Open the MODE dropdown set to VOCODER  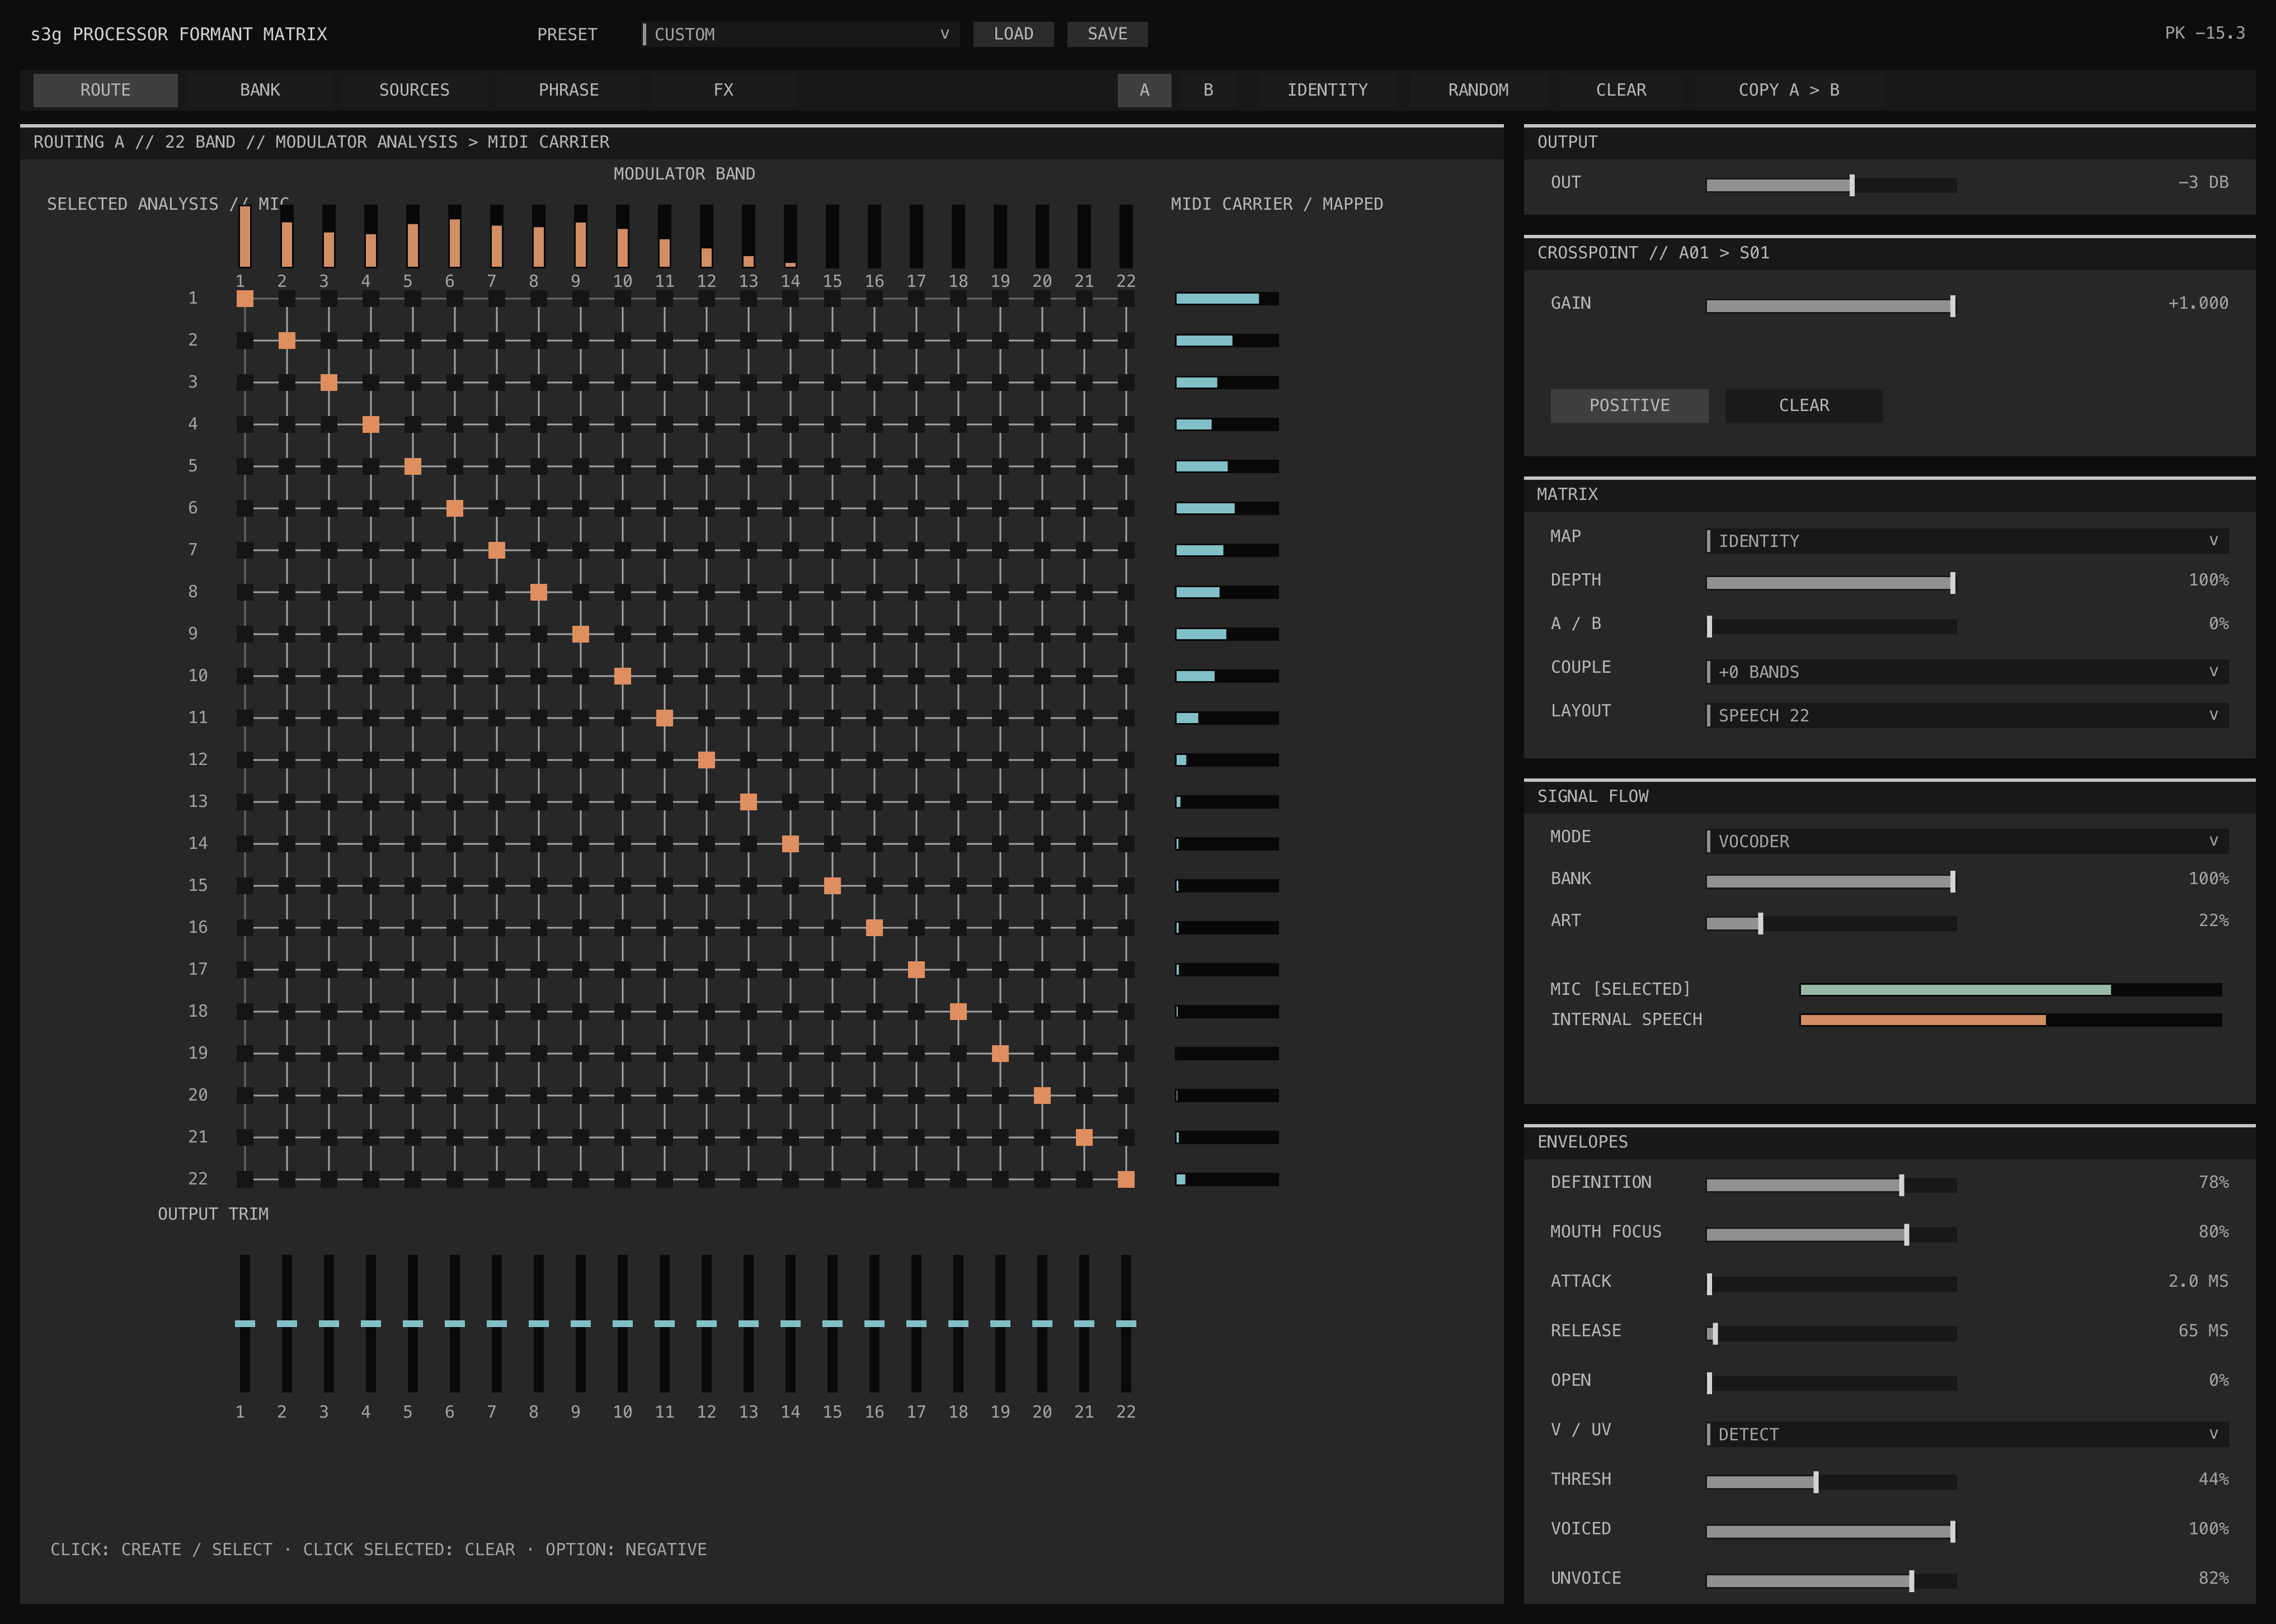[1967, 841]
